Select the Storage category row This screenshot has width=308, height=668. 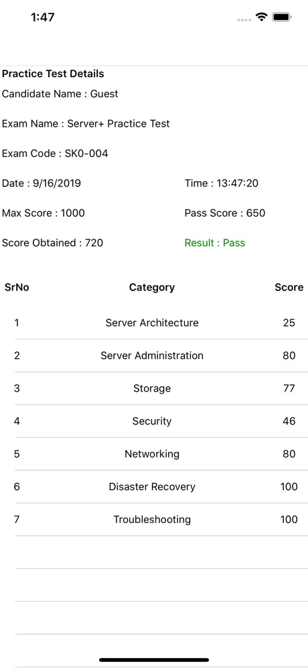154,388
